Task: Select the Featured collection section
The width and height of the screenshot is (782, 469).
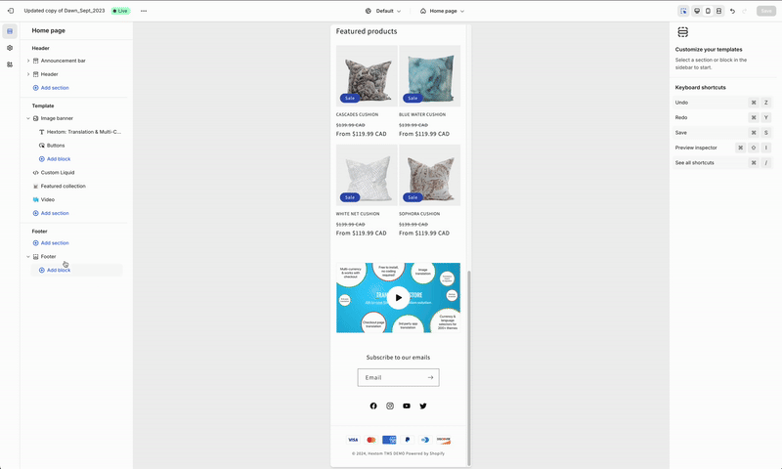Action: click(x=64, y=186)
